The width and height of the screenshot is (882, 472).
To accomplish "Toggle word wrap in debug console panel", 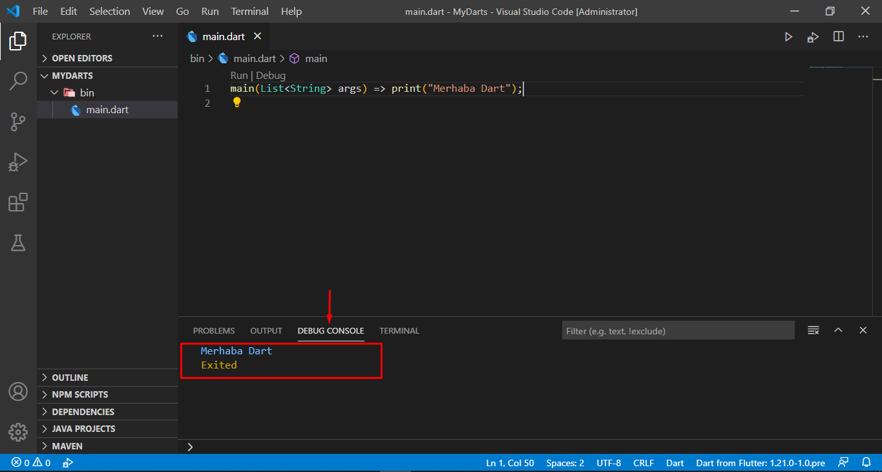I will (x=814, y=330).
